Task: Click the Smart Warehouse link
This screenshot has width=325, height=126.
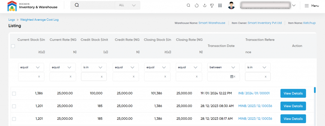Action: coord(212,23)
